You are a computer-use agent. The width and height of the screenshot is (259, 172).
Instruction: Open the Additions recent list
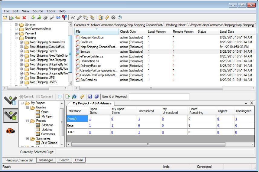(x=47, y=125)
